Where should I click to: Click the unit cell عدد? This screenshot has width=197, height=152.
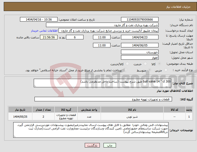89,117
